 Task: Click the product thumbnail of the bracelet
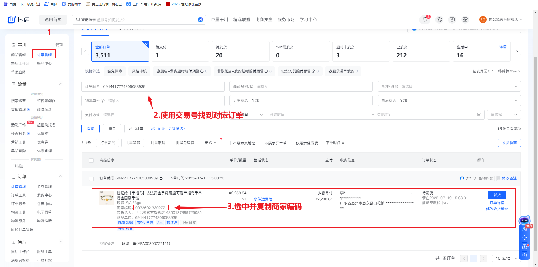pos(107,198)
